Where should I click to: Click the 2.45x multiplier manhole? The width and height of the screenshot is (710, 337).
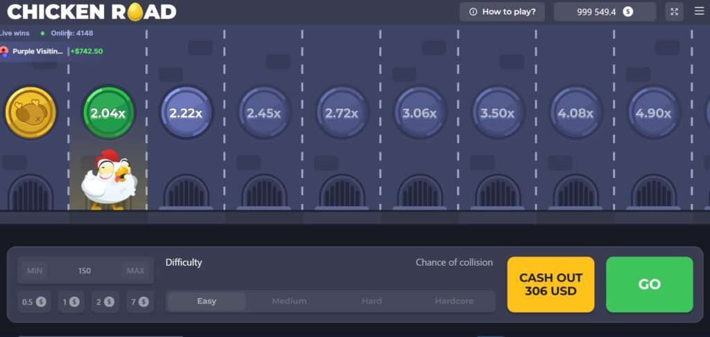pos(263,113)
